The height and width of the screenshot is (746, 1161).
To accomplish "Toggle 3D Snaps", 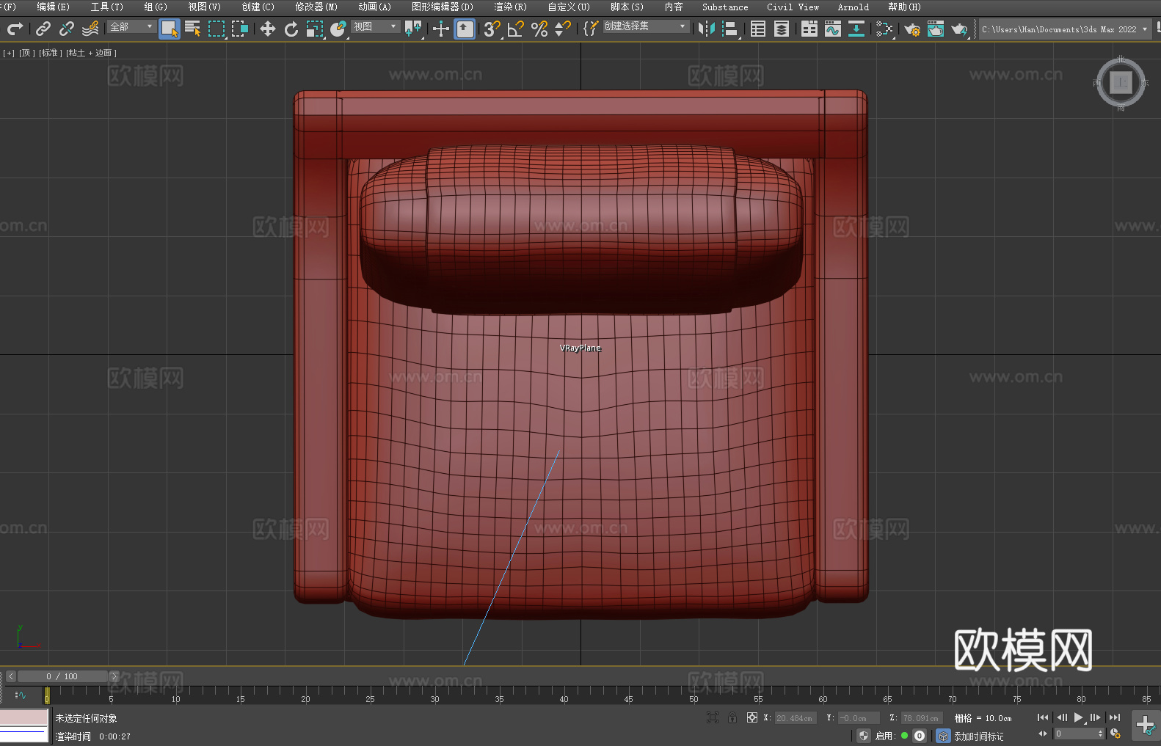I will coord(492,29).
